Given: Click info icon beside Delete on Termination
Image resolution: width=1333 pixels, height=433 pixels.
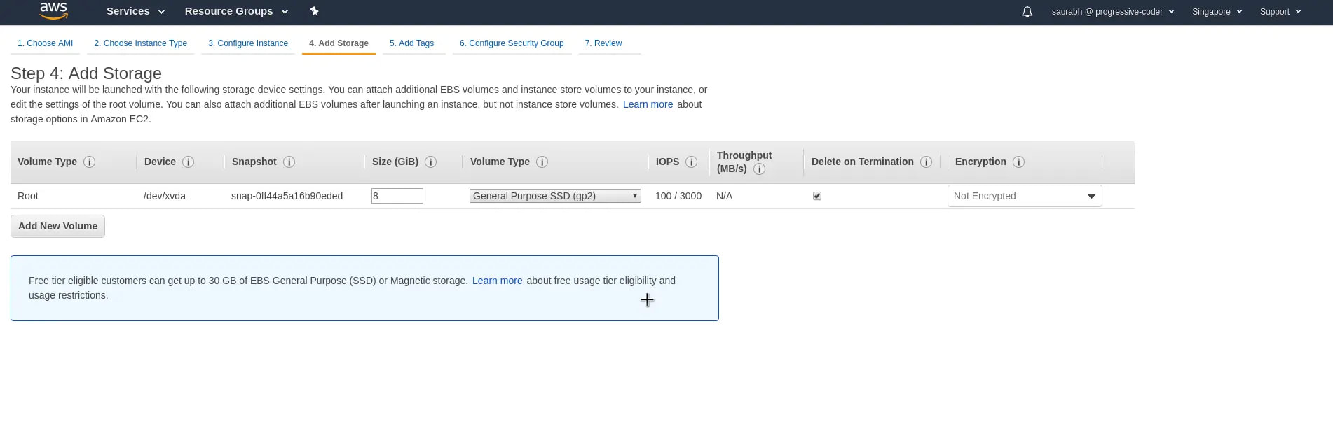Looking at the screenshot, I should [x=926, y=162].
